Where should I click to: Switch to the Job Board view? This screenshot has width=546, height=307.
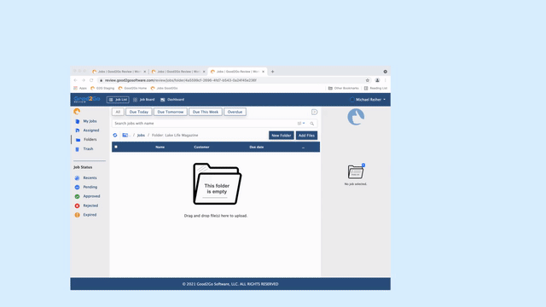tap(144, 100)
